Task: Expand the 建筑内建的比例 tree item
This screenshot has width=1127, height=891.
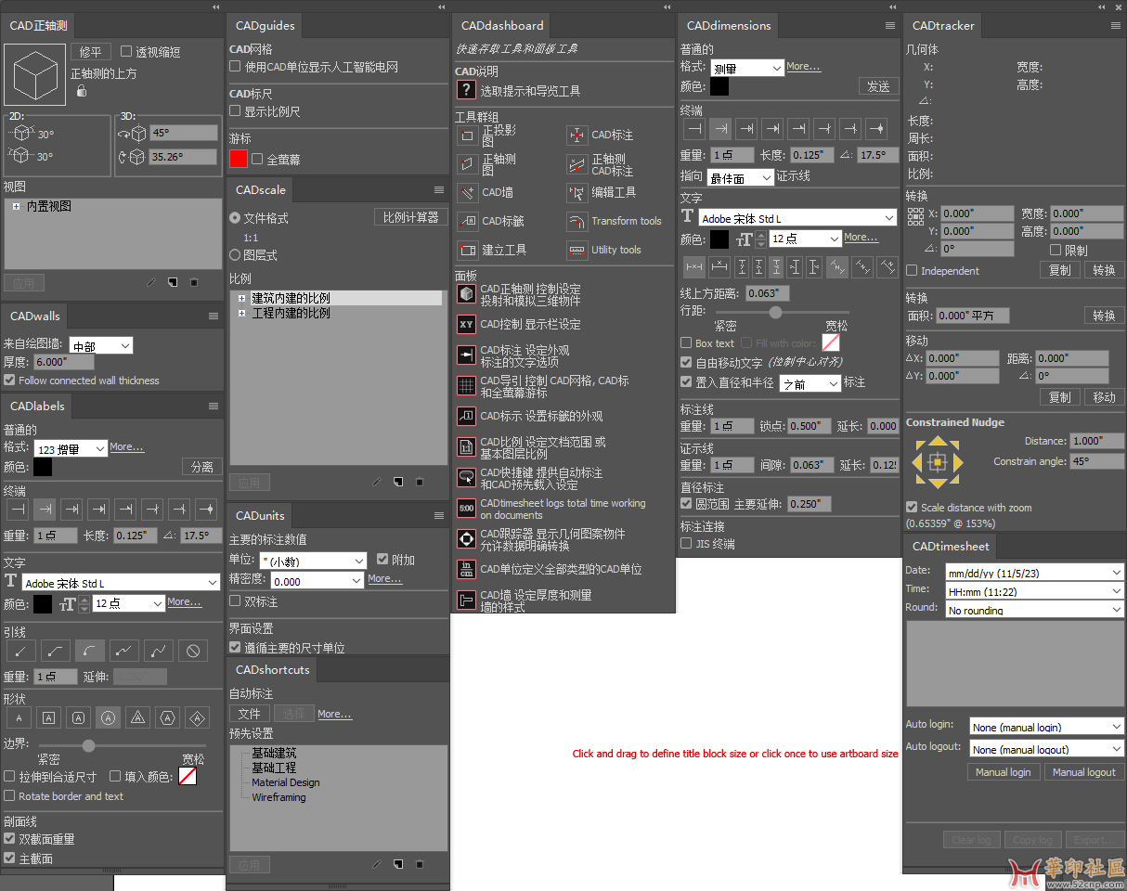Action: 242,298
